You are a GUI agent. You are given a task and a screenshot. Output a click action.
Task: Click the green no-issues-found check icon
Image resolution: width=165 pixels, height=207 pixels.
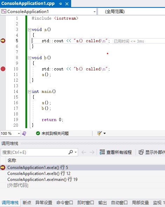[x=38, y=133]
